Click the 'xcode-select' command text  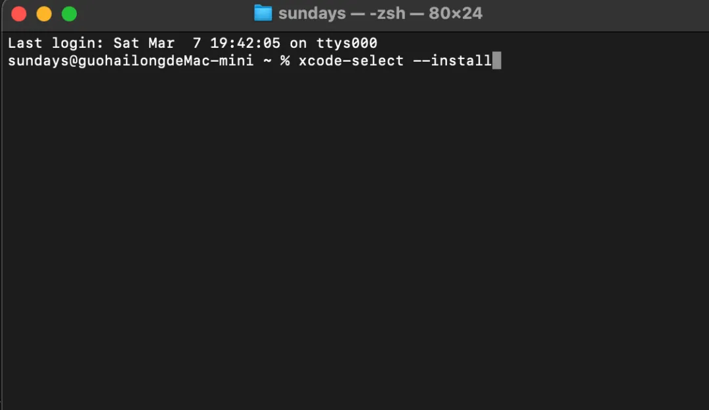[351, 60]
